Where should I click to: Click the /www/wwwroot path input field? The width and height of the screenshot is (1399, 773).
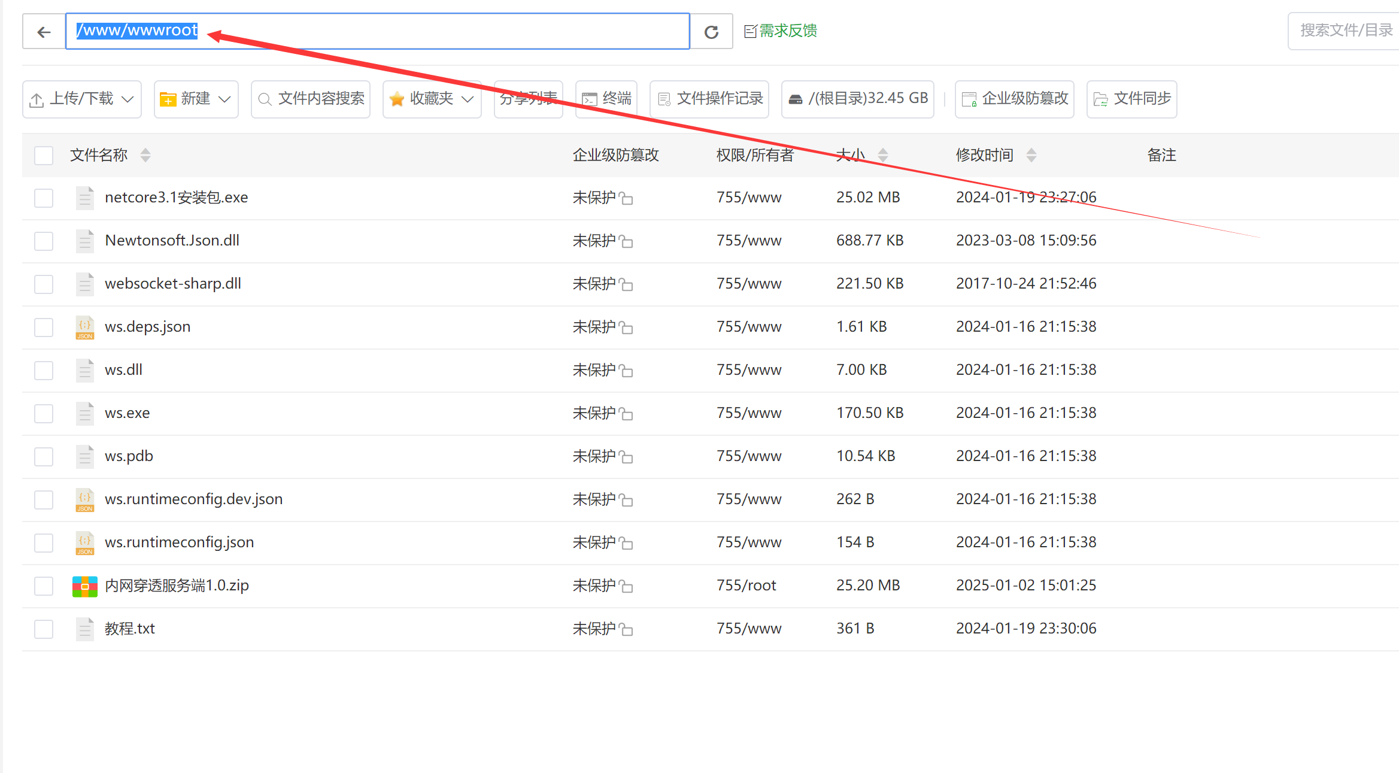tap(378, 31)
